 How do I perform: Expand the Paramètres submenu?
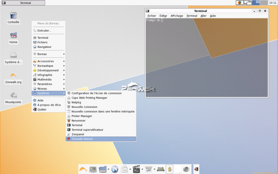(x=49, y=84)
